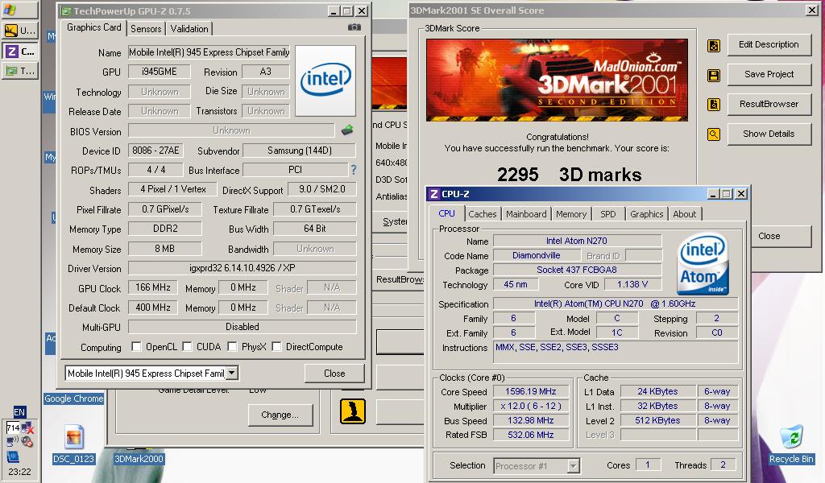The width and height of the screenshot is (825, 483).
Task: Open the Recycle Bin desktop icon
Action: [791, 444]
